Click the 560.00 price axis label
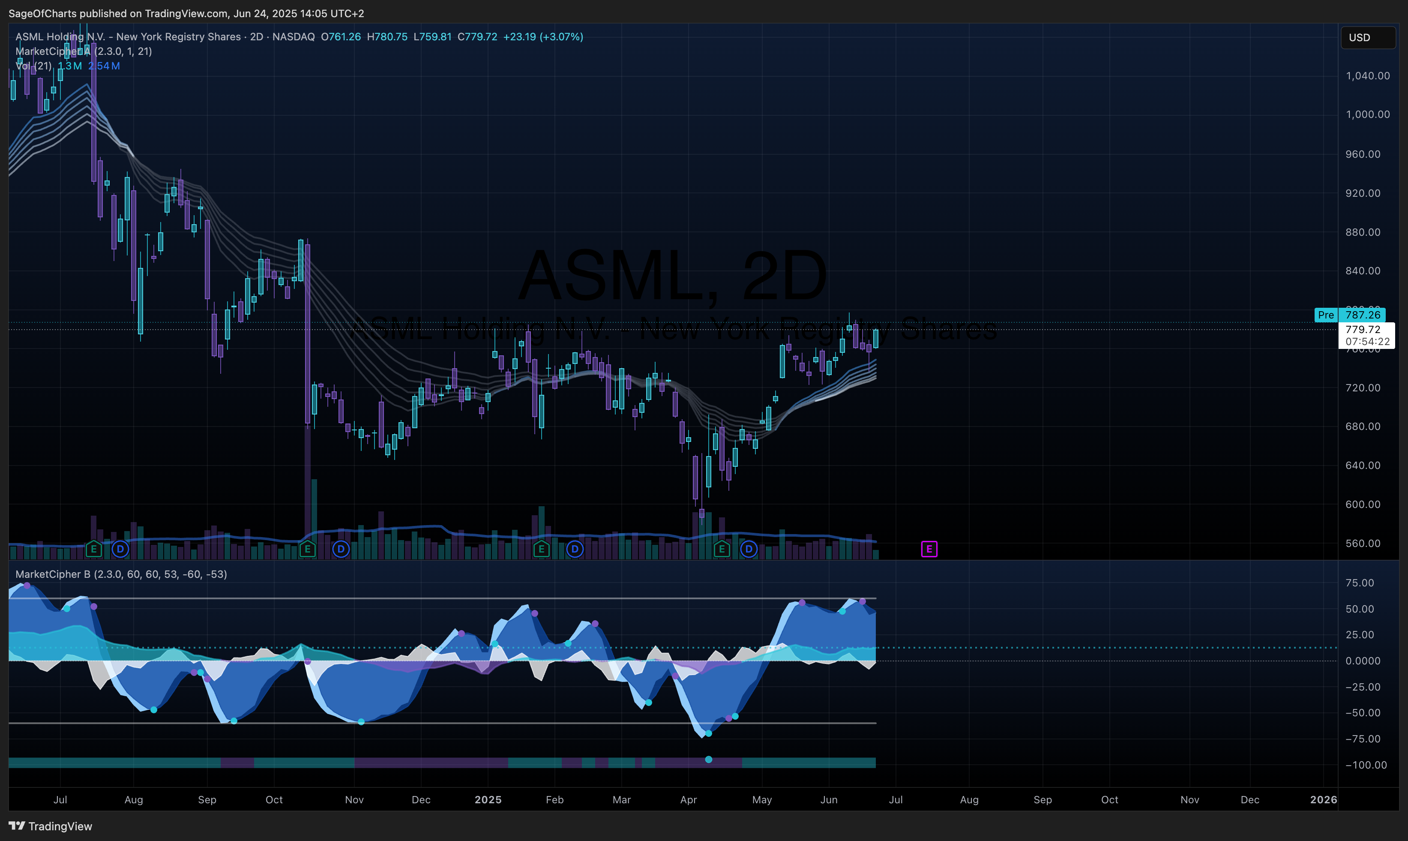The image size is (1408, 841). [x=1363, y=544]
